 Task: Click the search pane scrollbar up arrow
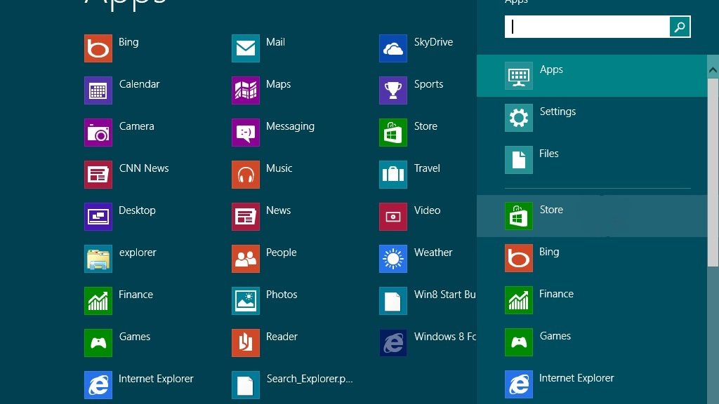tap(713, 70)
